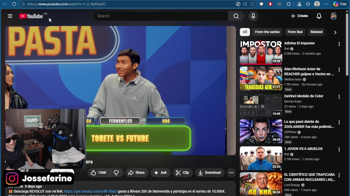The height and width of the screenshot is (196, 350).
Task: Open the Copilot Chat button
Action: (x=340, y=4)
